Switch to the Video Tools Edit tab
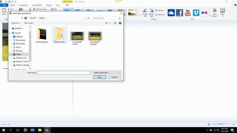Viewport: 237px width, 133px height. 67,5
